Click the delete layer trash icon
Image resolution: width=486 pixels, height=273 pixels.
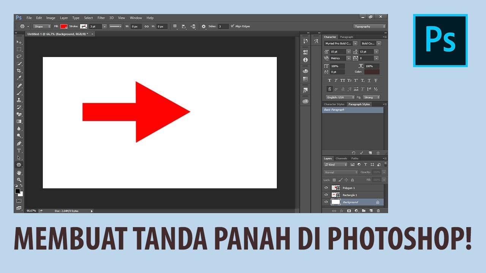378,210
